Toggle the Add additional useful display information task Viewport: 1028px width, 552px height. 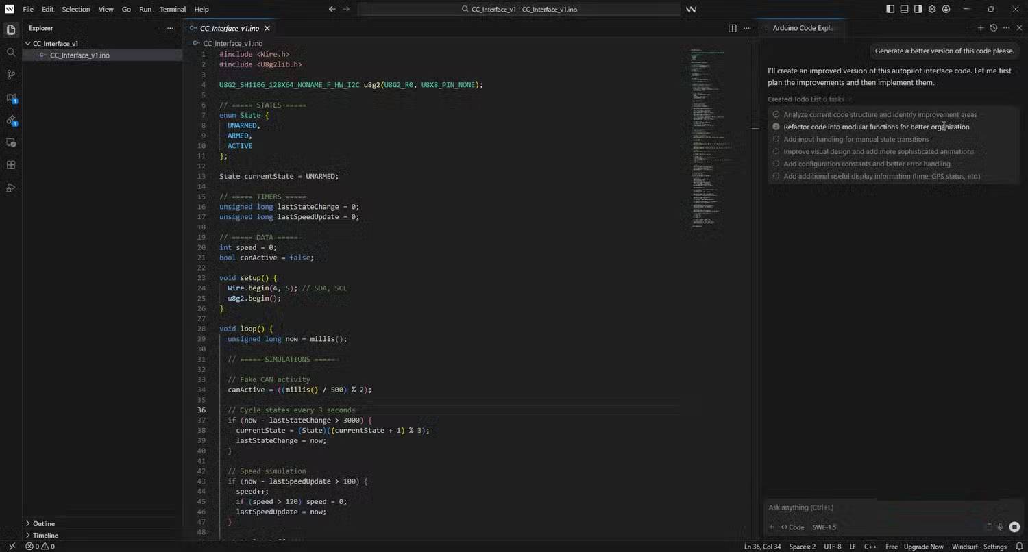click(776, 176)
